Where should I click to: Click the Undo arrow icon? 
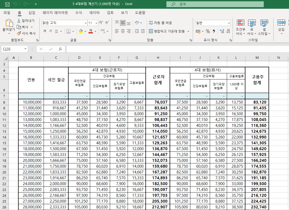tap(15, 4)
